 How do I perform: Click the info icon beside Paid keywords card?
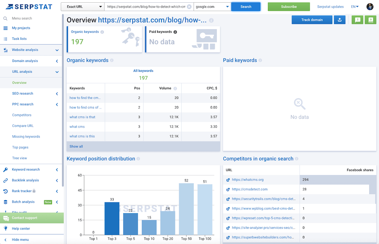[x=175, y=32]
